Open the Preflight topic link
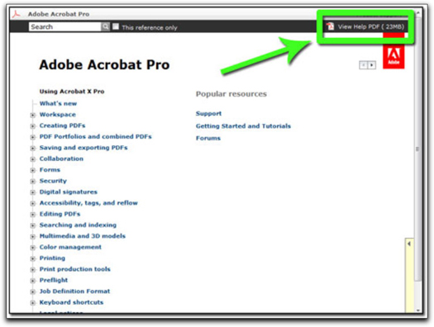The height and width of the screenshot is (327, 434). tap(54, 280)
